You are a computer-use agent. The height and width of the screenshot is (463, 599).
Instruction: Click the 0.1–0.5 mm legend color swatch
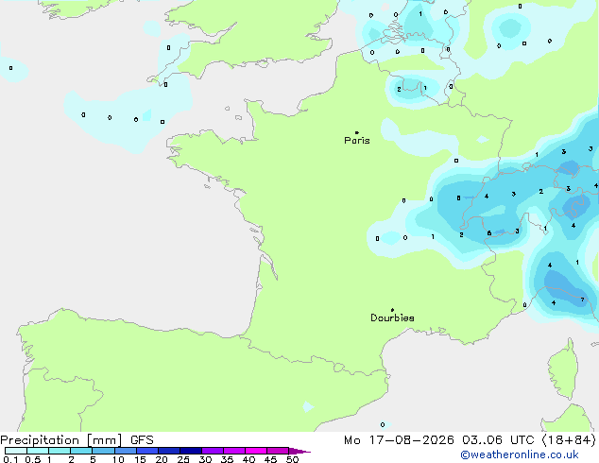(16, 451)
